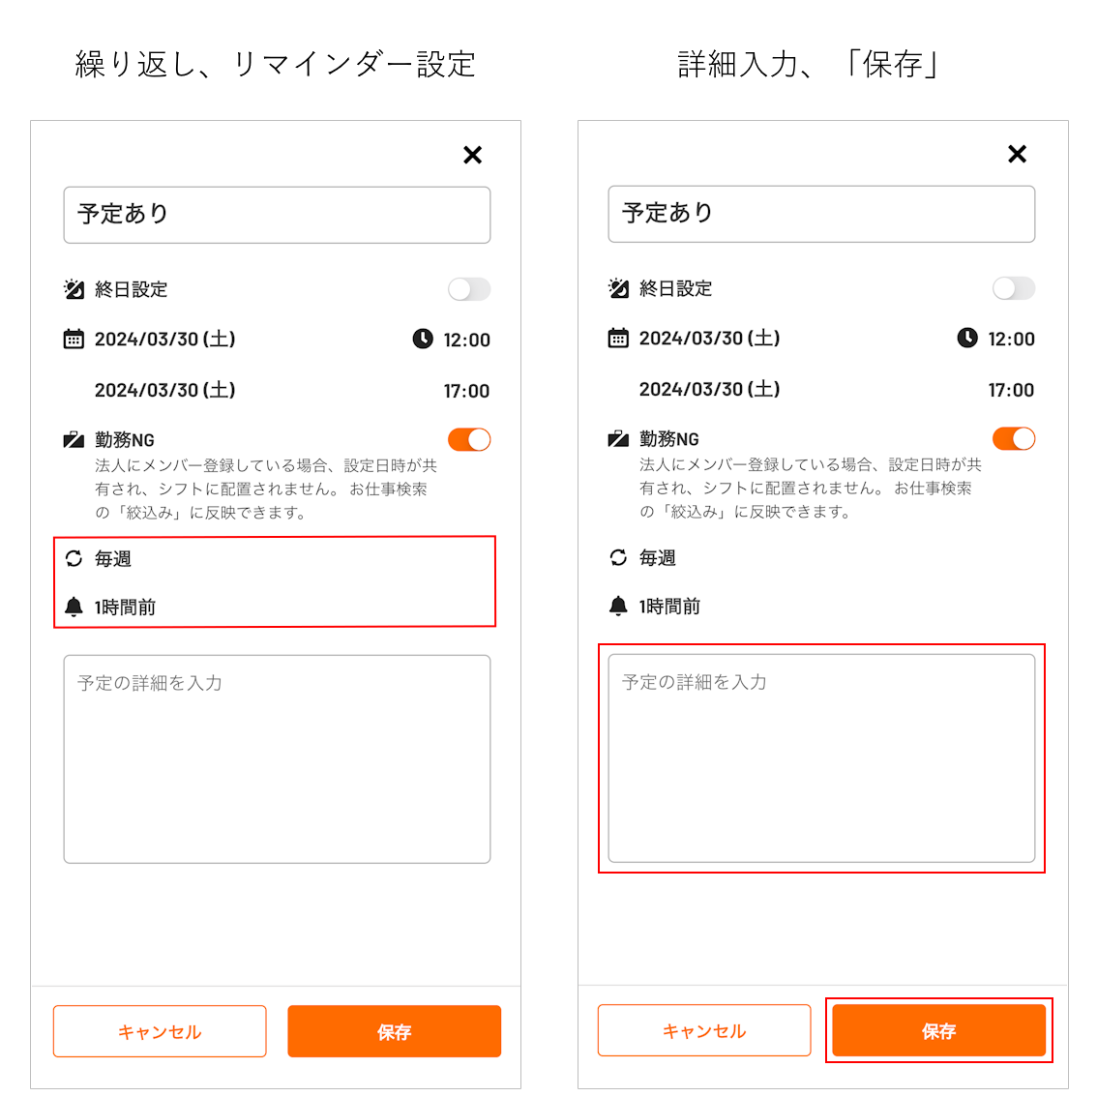Select the 12:00 start time in right panel
The width and height of the screenshot is (1097, 1097).
point(1011,340)
